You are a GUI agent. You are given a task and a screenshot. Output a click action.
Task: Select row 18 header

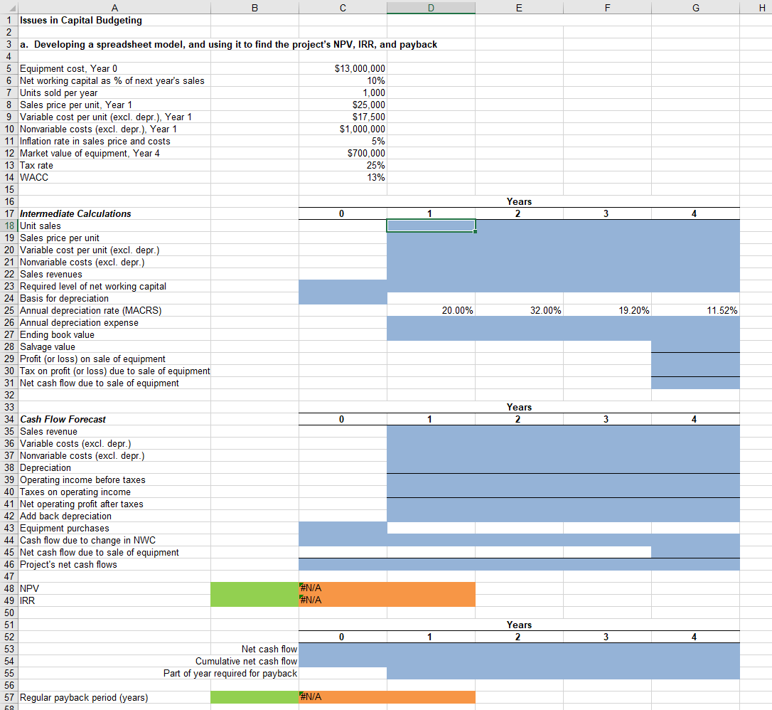click(8, 226)
